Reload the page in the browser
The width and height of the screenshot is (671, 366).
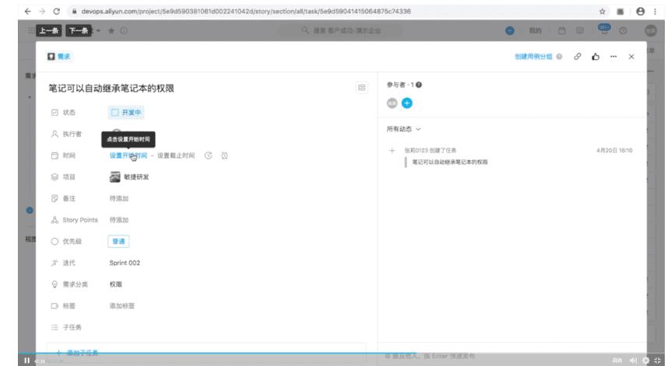57,12
